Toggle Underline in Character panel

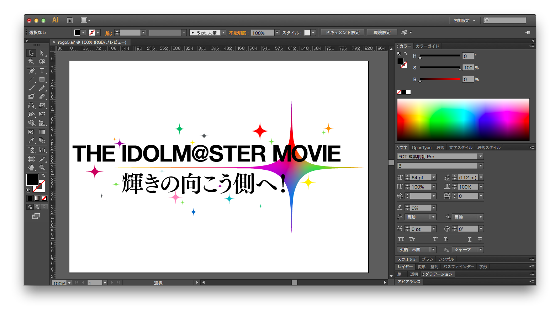(469, 239)
